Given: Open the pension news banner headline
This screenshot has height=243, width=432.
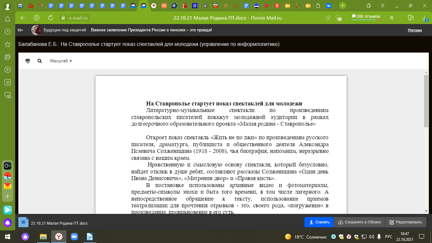Looking at the screenshot, I should click(x=152, y=30).
